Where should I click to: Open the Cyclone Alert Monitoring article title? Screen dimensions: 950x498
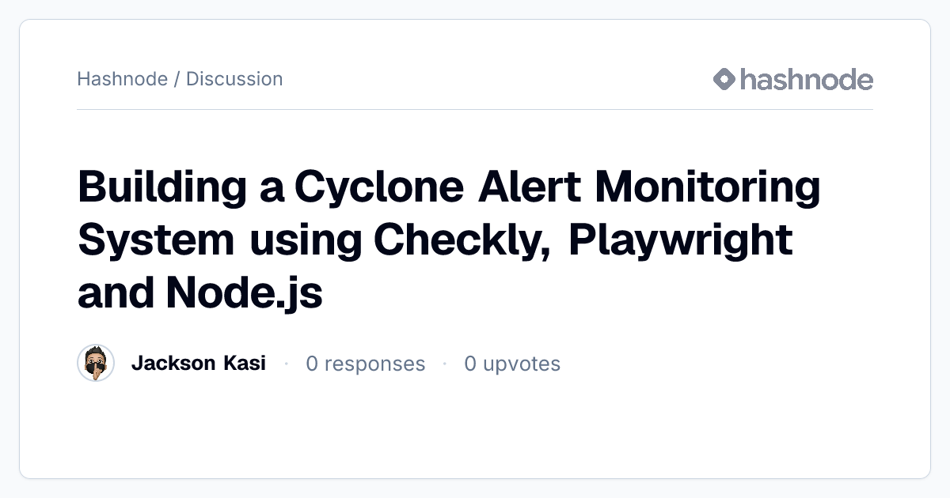[449, 240]
